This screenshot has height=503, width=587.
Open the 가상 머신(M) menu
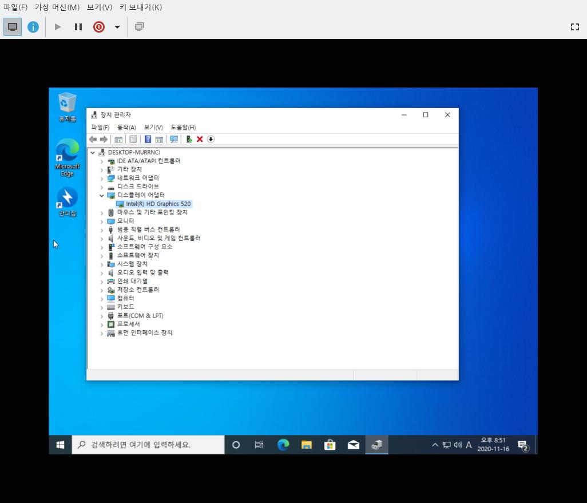pos(57,7)
